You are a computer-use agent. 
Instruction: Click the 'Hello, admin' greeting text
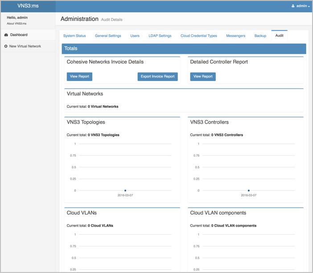click(x=17, y=17)
